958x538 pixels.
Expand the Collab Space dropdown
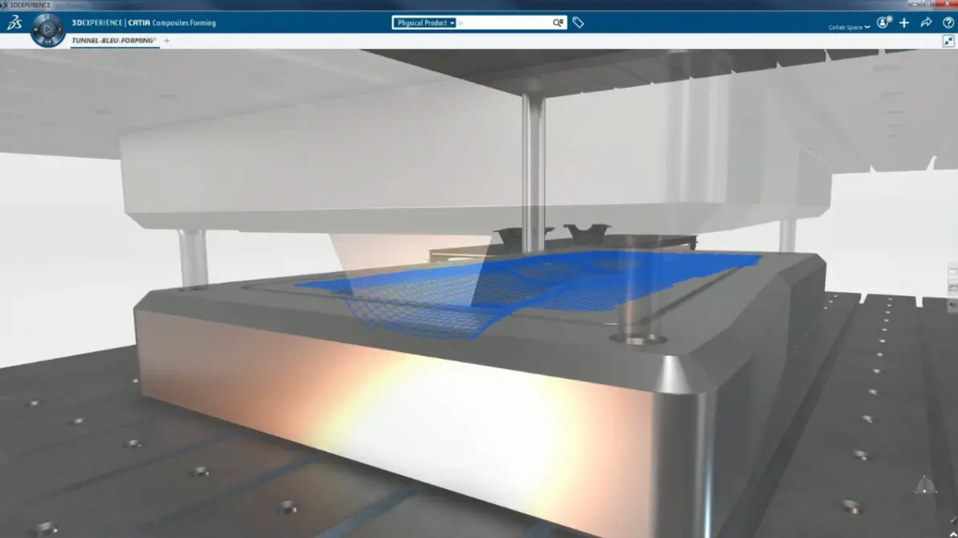tap(850, 26)
